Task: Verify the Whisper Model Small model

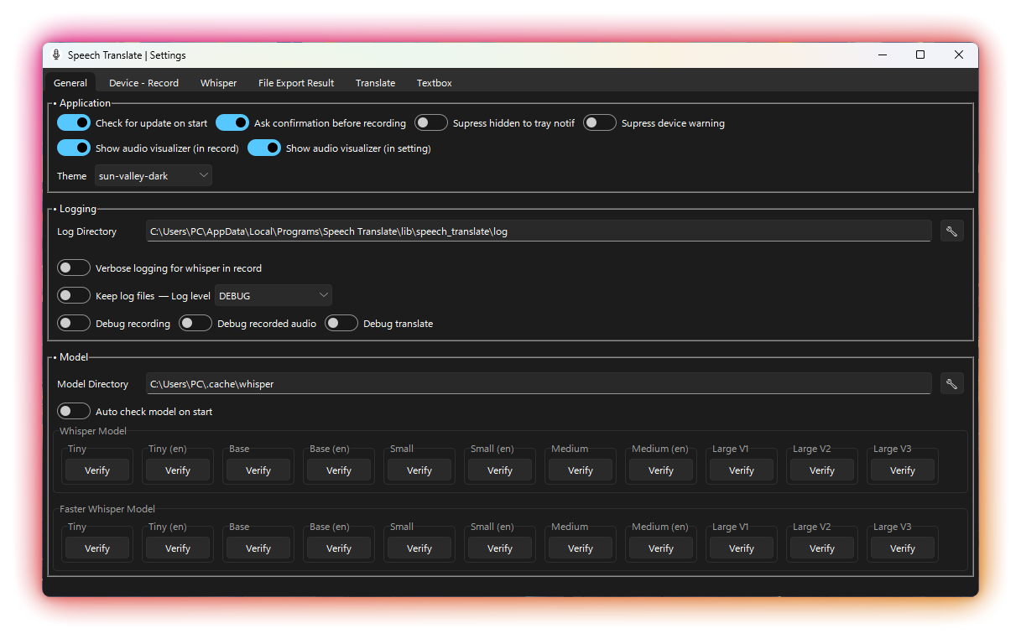Action: coord(419,470)
